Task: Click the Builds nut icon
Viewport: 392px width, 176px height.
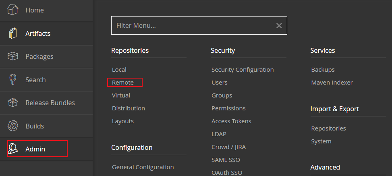Action: coord(13,126)
